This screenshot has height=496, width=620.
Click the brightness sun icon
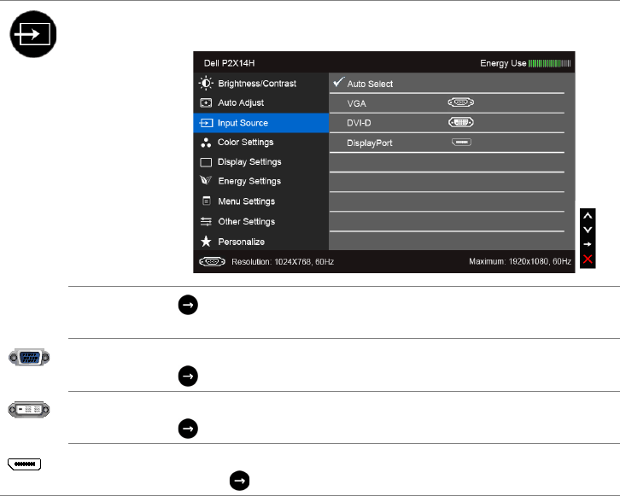(x=206, y=83)
